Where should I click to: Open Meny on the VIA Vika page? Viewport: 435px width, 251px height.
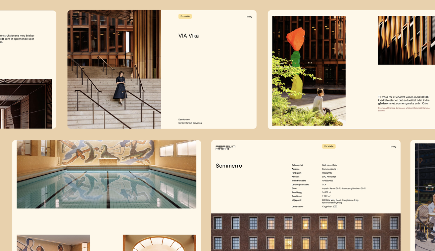tap(249, 17)
